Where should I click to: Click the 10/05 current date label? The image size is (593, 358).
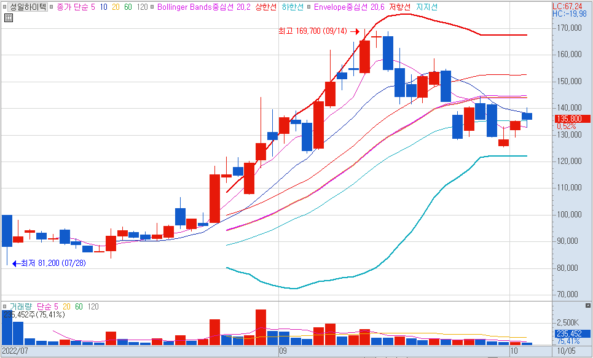pos(567,351)
